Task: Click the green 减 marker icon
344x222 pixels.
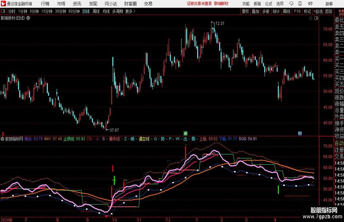Action: [x=185, y=133]
